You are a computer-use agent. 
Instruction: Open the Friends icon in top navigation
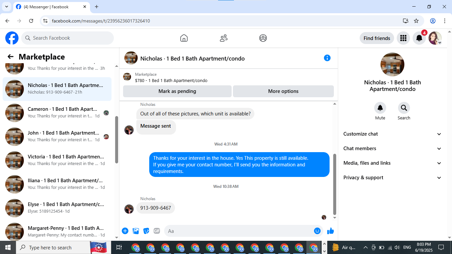[224, 38]
